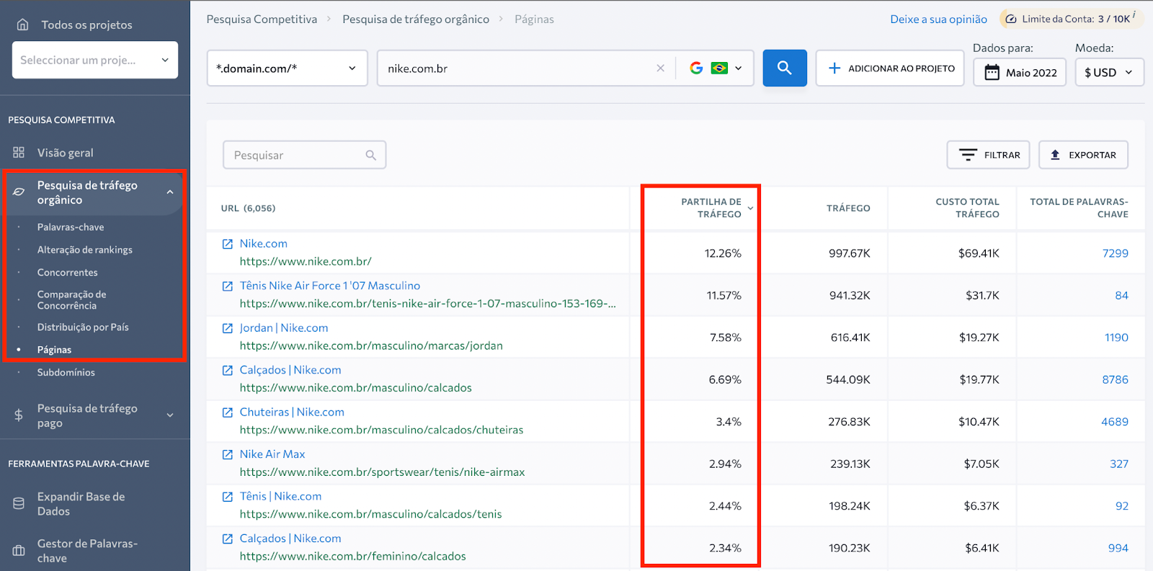
Task: Click the briefcase icon for Gestor de Palavras-chave
Action: coord(19,551)
